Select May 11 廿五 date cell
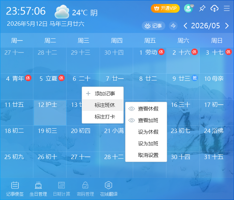 [17, 113]
